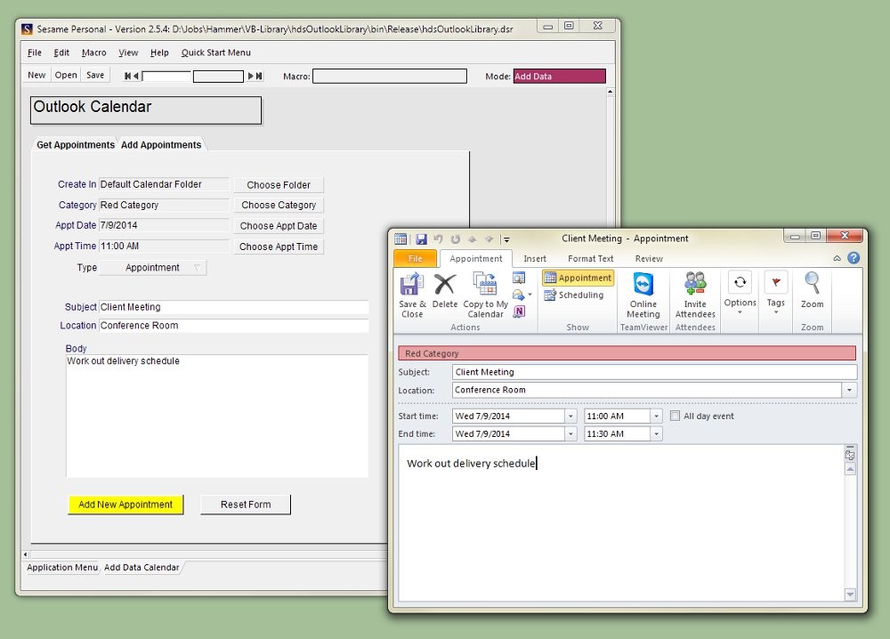This screenshot has height=639, width=890.
Task: Expand the Location dropdown in Outlook
Action: [849, 390]
